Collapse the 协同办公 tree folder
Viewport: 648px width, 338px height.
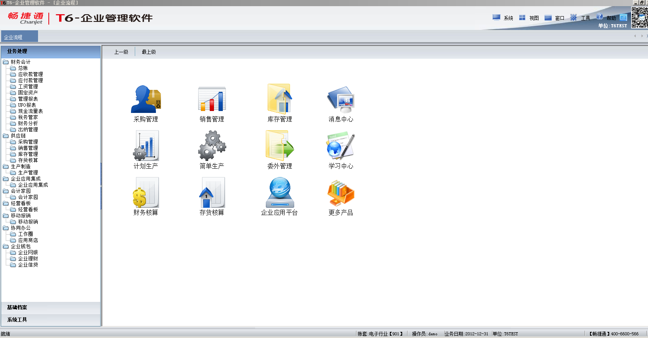[x=17, y=228]
